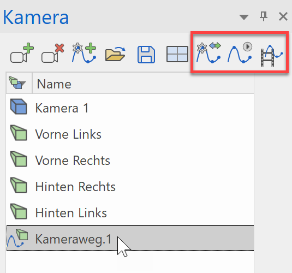This screenshot has height=273, width=292.
Task: Click the green camera icon of Hinten Links
Action: (x=19, y=211)
